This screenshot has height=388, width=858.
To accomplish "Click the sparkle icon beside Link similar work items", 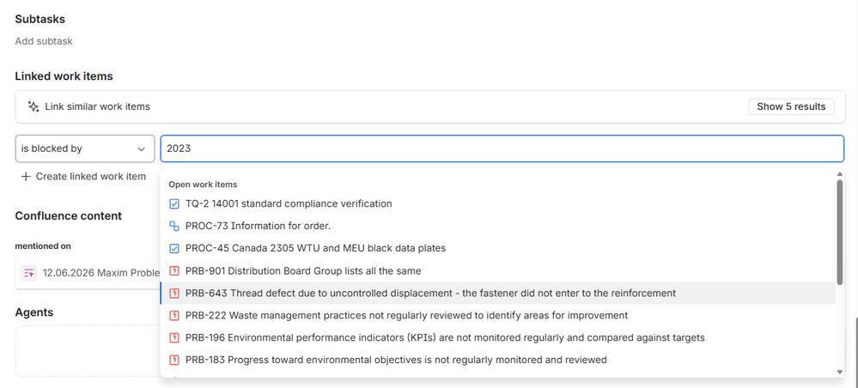I will point(33,106).
